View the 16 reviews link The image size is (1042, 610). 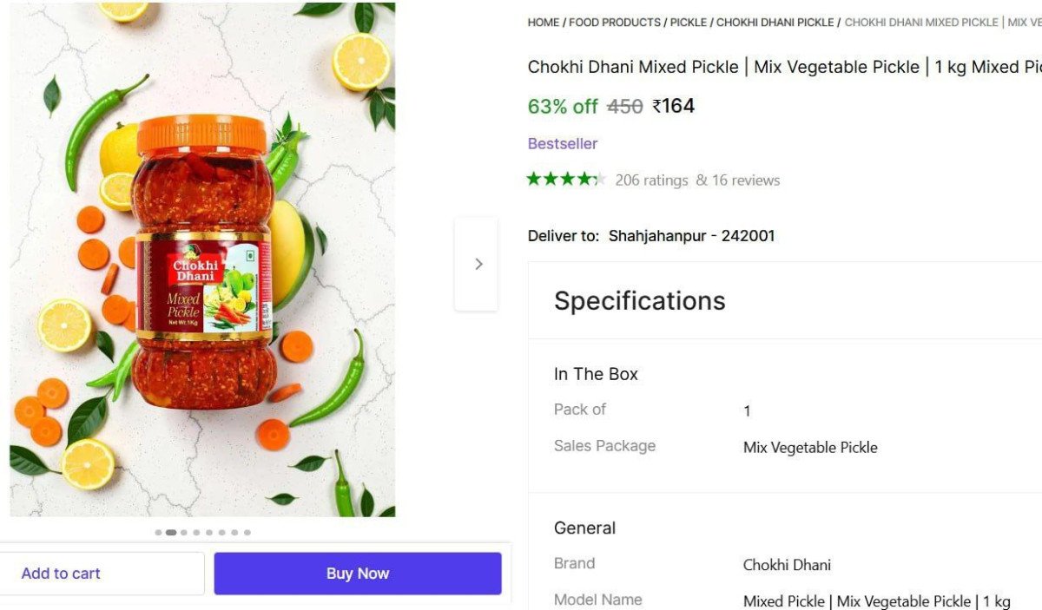(x=746, y=180)
